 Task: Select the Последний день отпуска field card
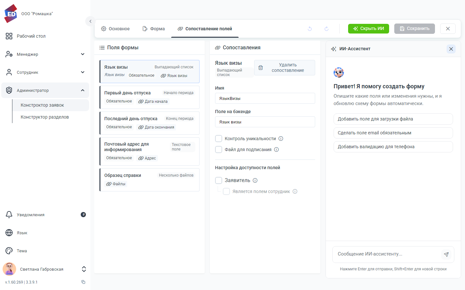tap(150, 123)
